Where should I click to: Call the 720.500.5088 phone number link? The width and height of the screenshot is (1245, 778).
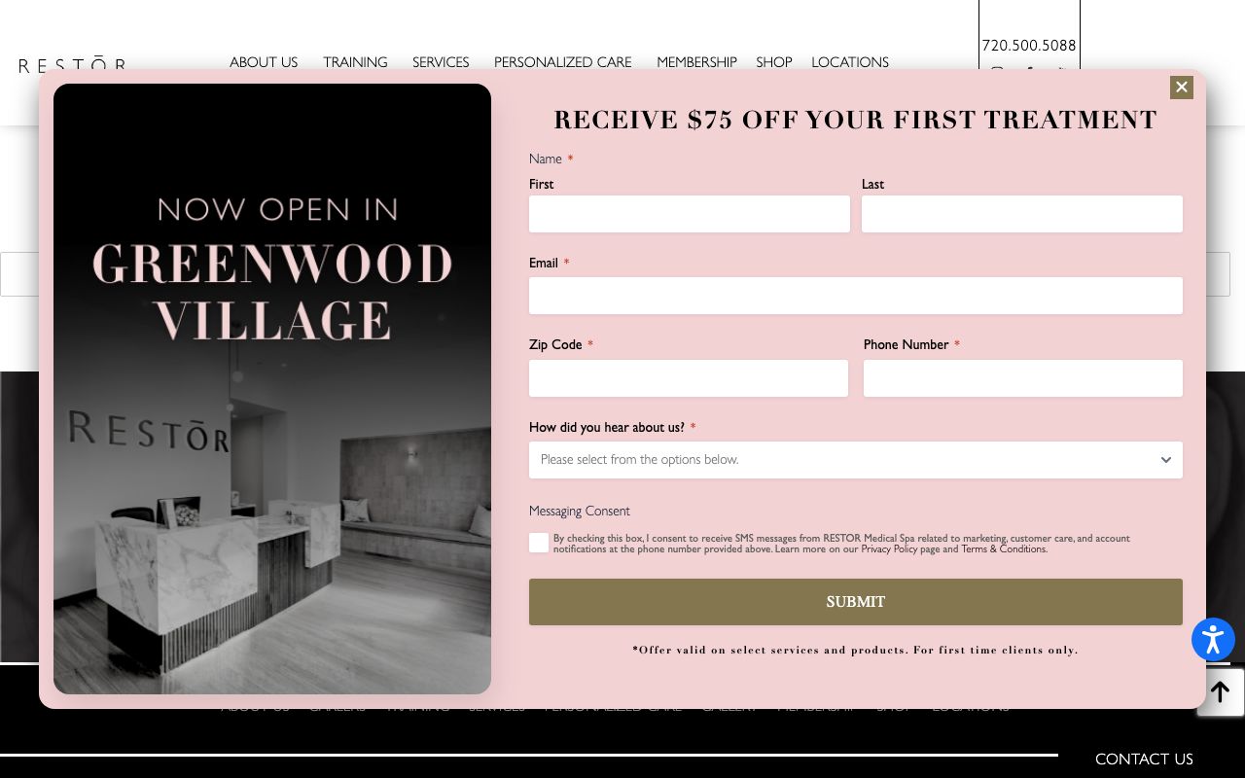(1028, 45)
